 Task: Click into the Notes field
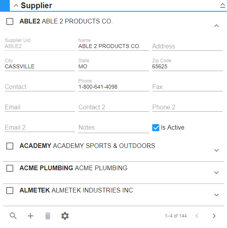click(113, 128)
